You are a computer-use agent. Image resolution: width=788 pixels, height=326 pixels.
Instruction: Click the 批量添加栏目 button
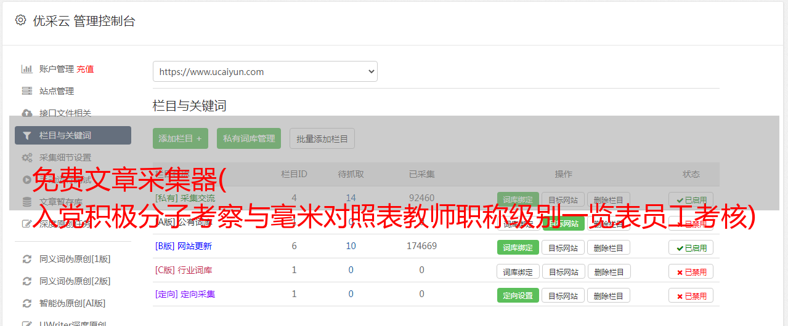(322, 138)
